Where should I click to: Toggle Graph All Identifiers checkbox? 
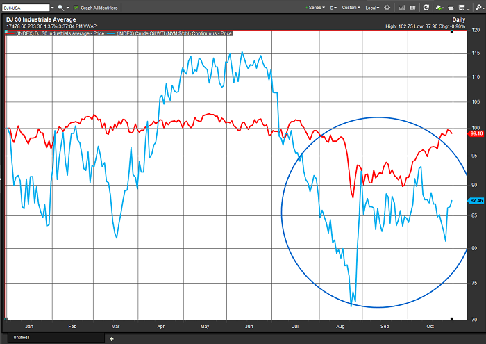click(x=76, y=7)
